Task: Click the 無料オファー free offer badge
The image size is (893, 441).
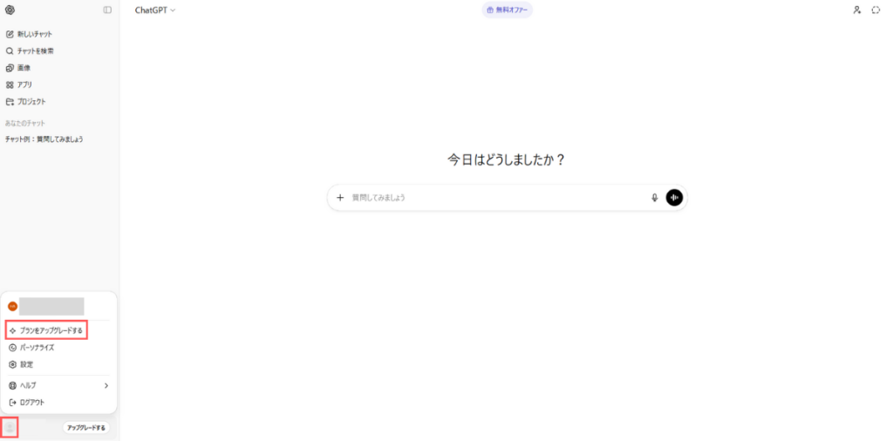Action: click(x=507, y=10)
